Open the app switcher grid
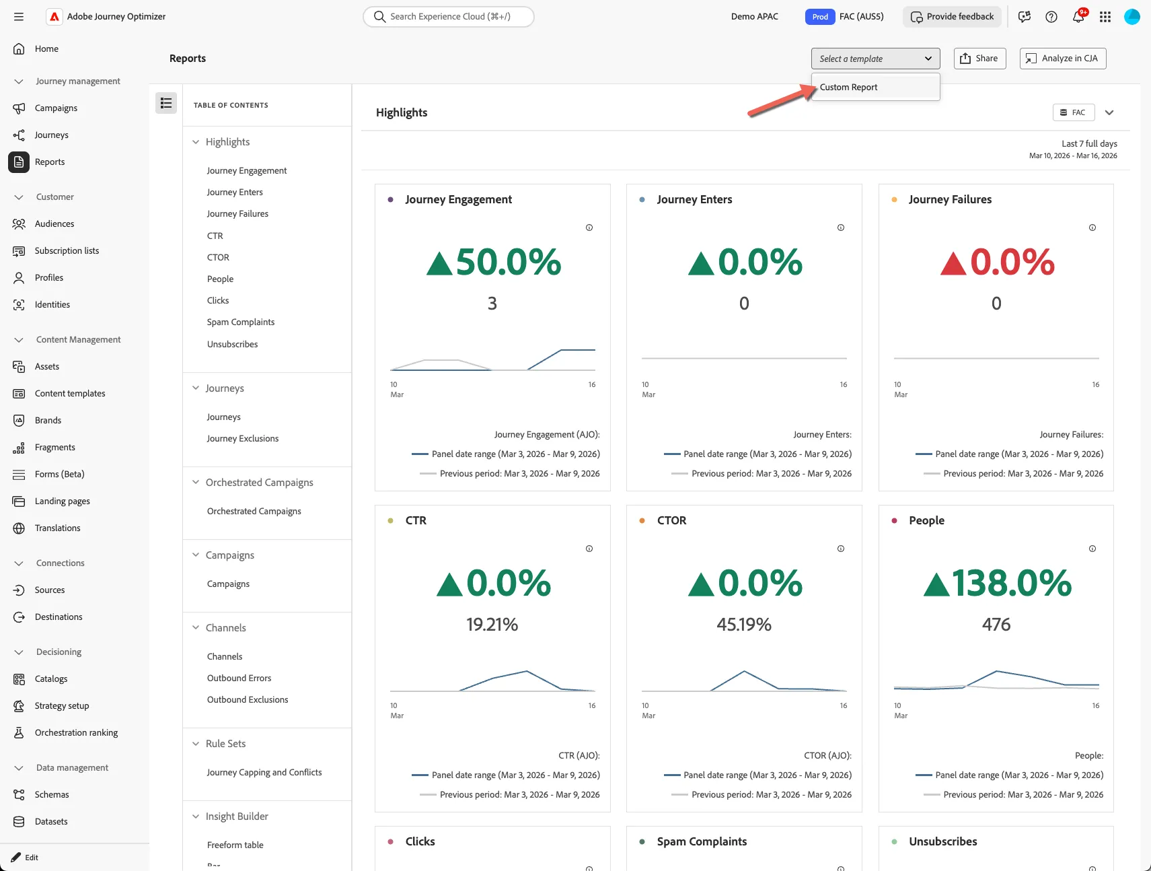The width and height of the screenshot is (1151, 871). (x=1105, y=17)
